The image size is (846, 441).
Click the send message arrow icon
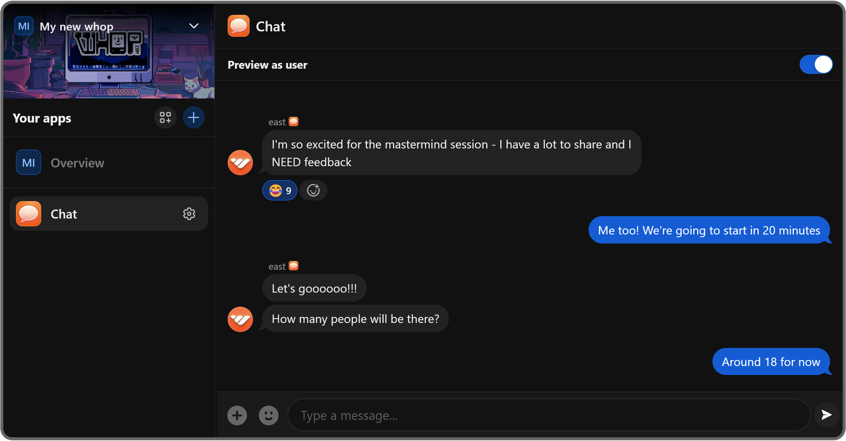(826, 415)
